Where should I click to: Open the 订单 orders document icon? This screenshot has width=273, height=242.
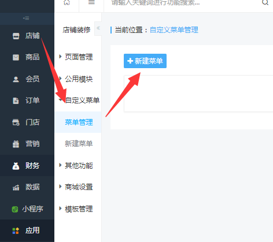16,100
